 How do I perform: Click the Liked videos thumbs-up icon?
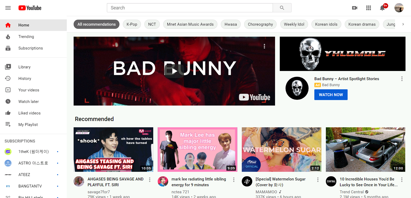click(8, 113)
